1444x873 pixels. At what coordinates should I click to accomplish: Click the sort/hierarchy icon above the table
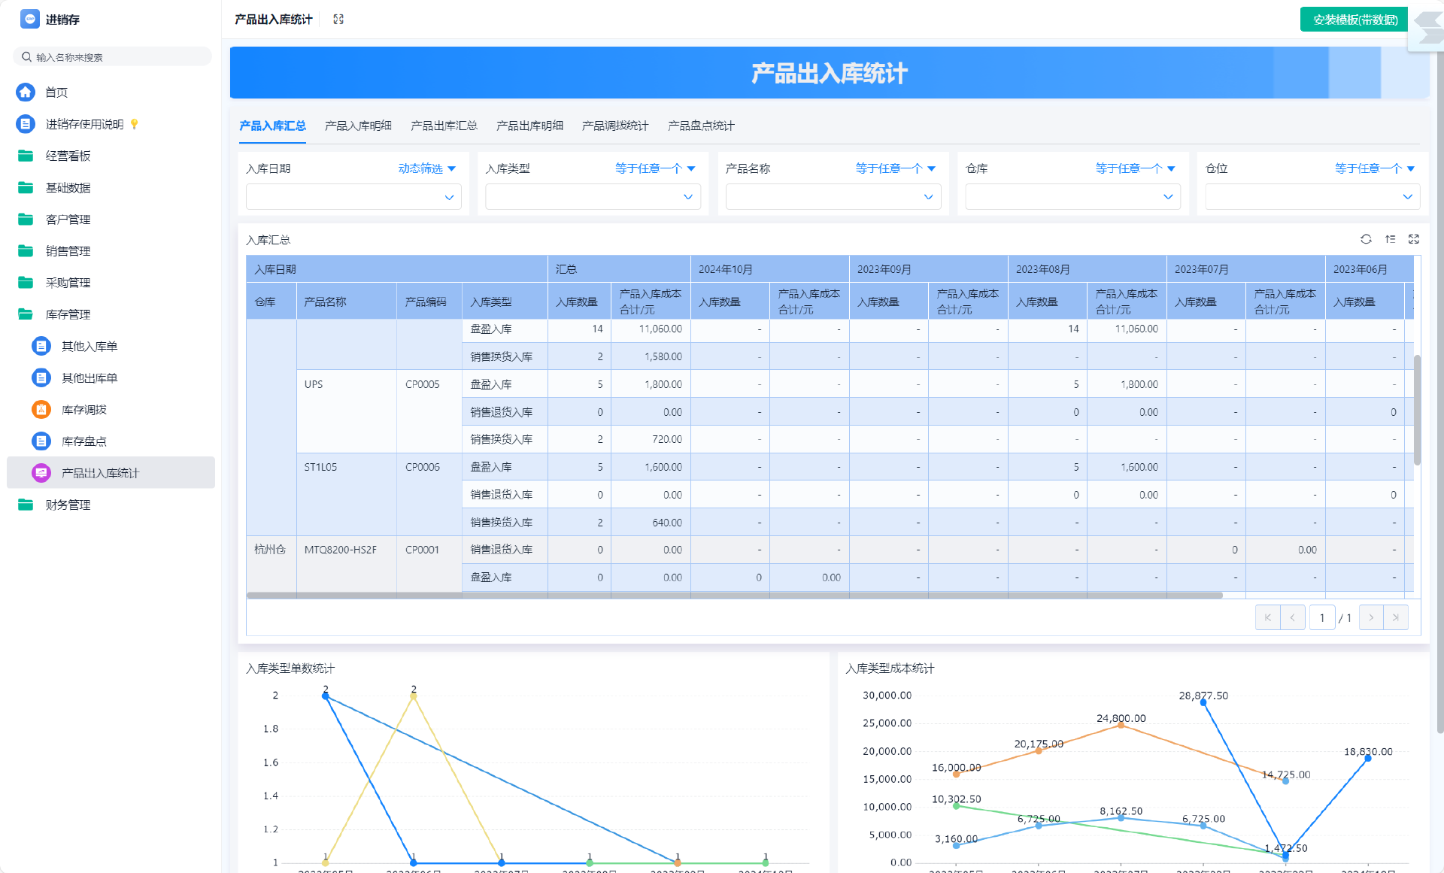tap(1390, 239)
